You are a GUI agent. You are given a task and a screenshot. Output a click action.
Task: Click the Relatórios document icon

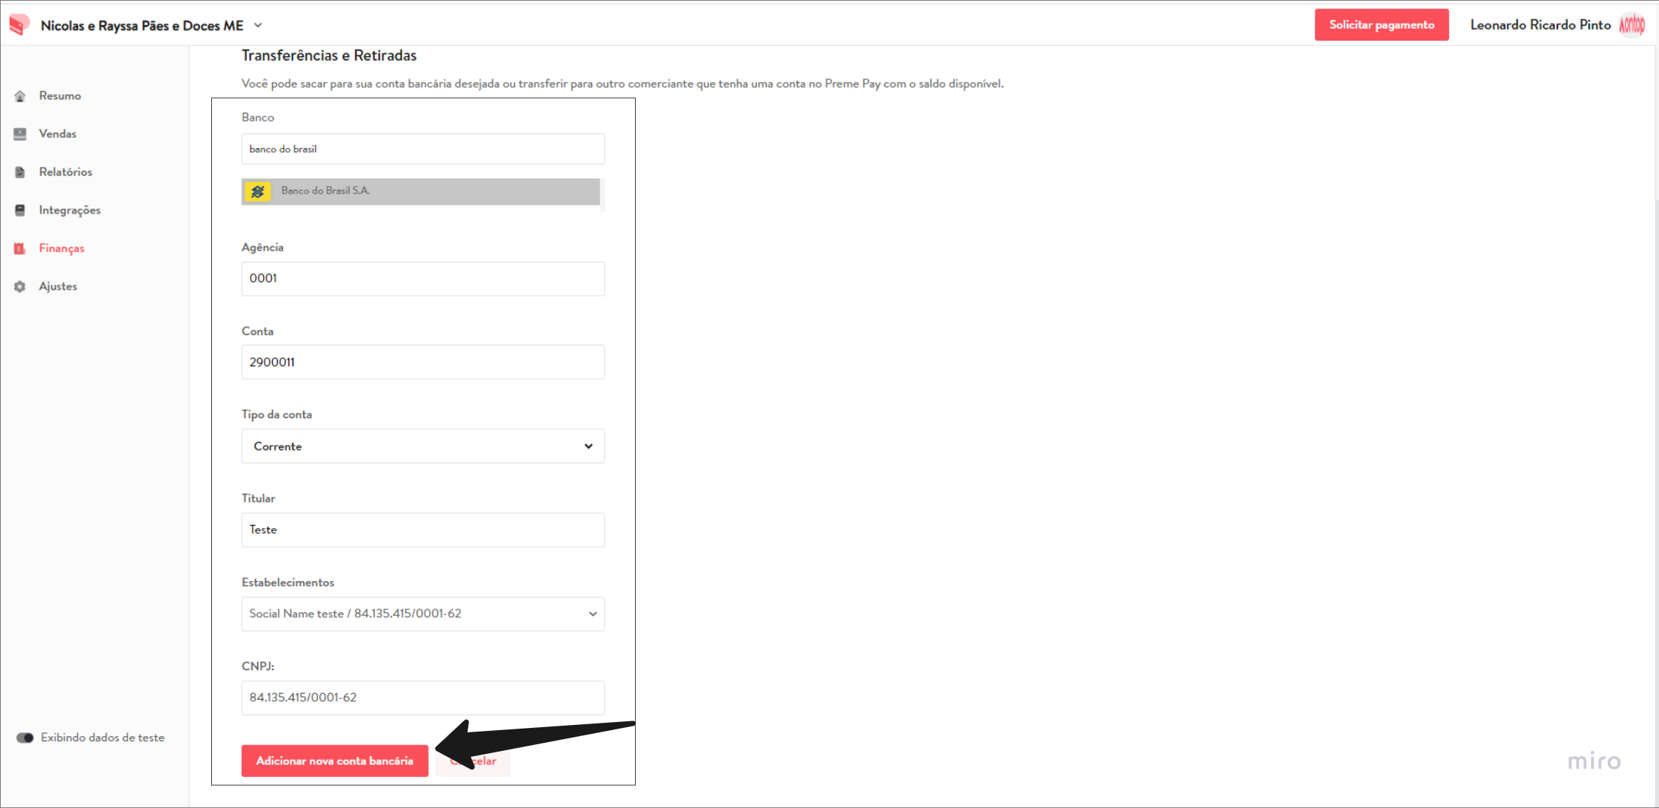tap(20, 172)
